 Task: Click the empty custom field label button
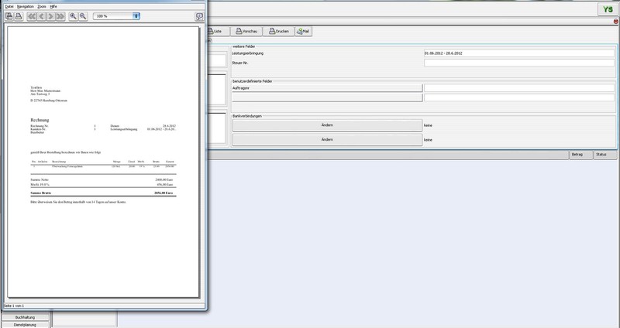coord(327,97)
